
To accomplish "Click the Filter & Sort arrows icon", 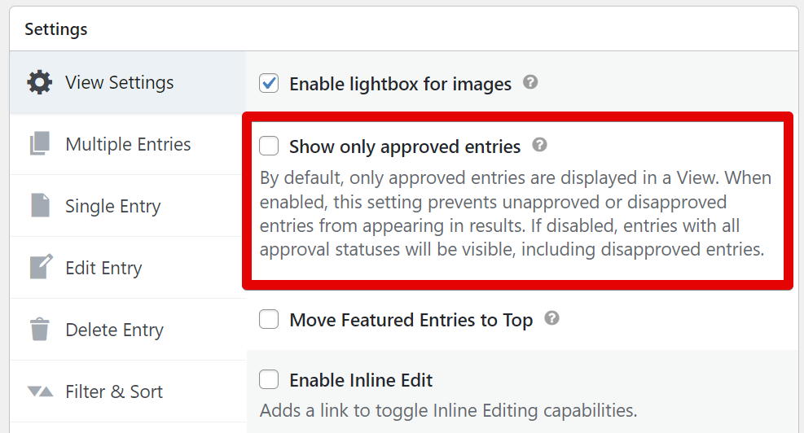I will (39, 391).
